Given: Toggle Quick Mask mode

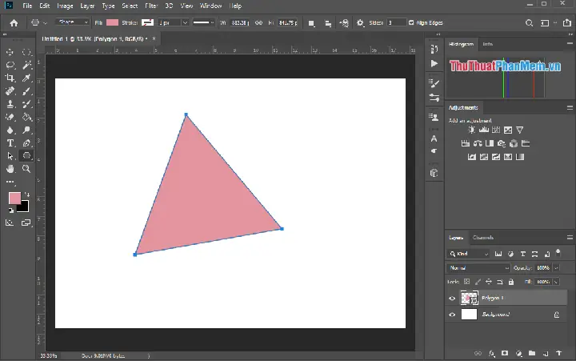Looking at the screenshot, I should [10, 223].
